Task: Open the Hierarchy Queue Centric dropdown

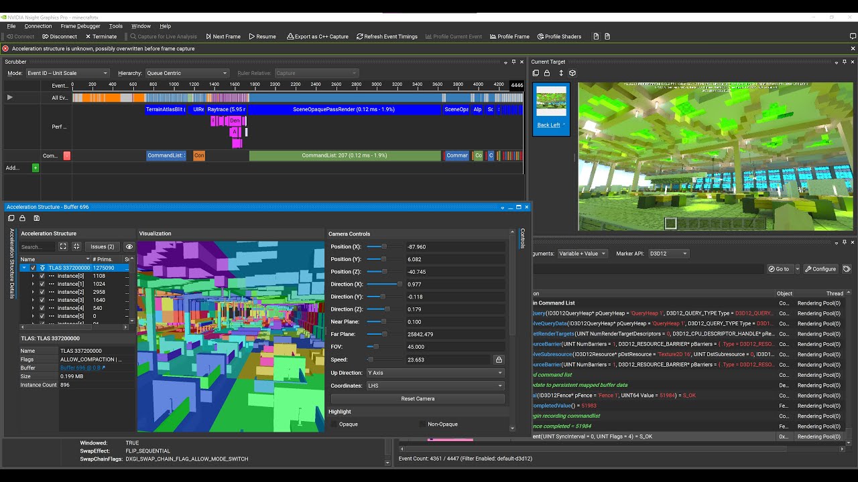Action: [x=186, y=73]
